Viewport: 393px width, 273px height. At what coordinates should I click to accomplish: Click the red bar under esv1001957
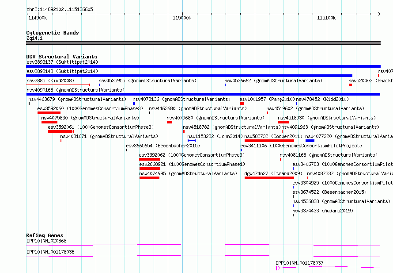tap(242, 104)
